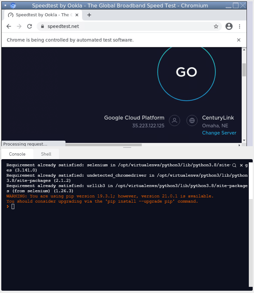Click the console vertical scrollbar
Viewport: 254px width, 293px height.
(251, 224)
